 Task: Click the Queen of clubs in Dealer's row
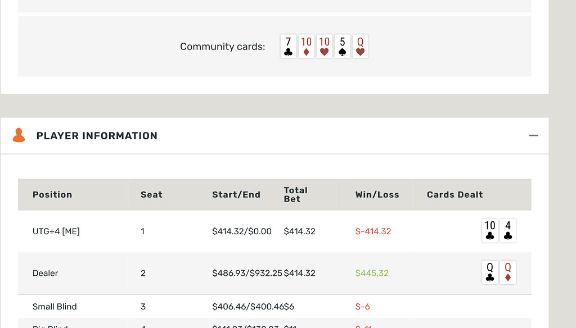tap(489, 272)
